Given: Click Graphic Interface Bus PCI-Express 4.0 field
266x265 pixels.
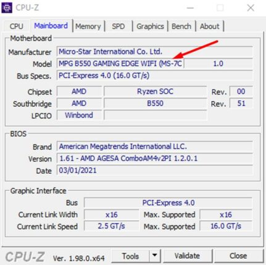Looking at the screenshot, I should 168,203.
